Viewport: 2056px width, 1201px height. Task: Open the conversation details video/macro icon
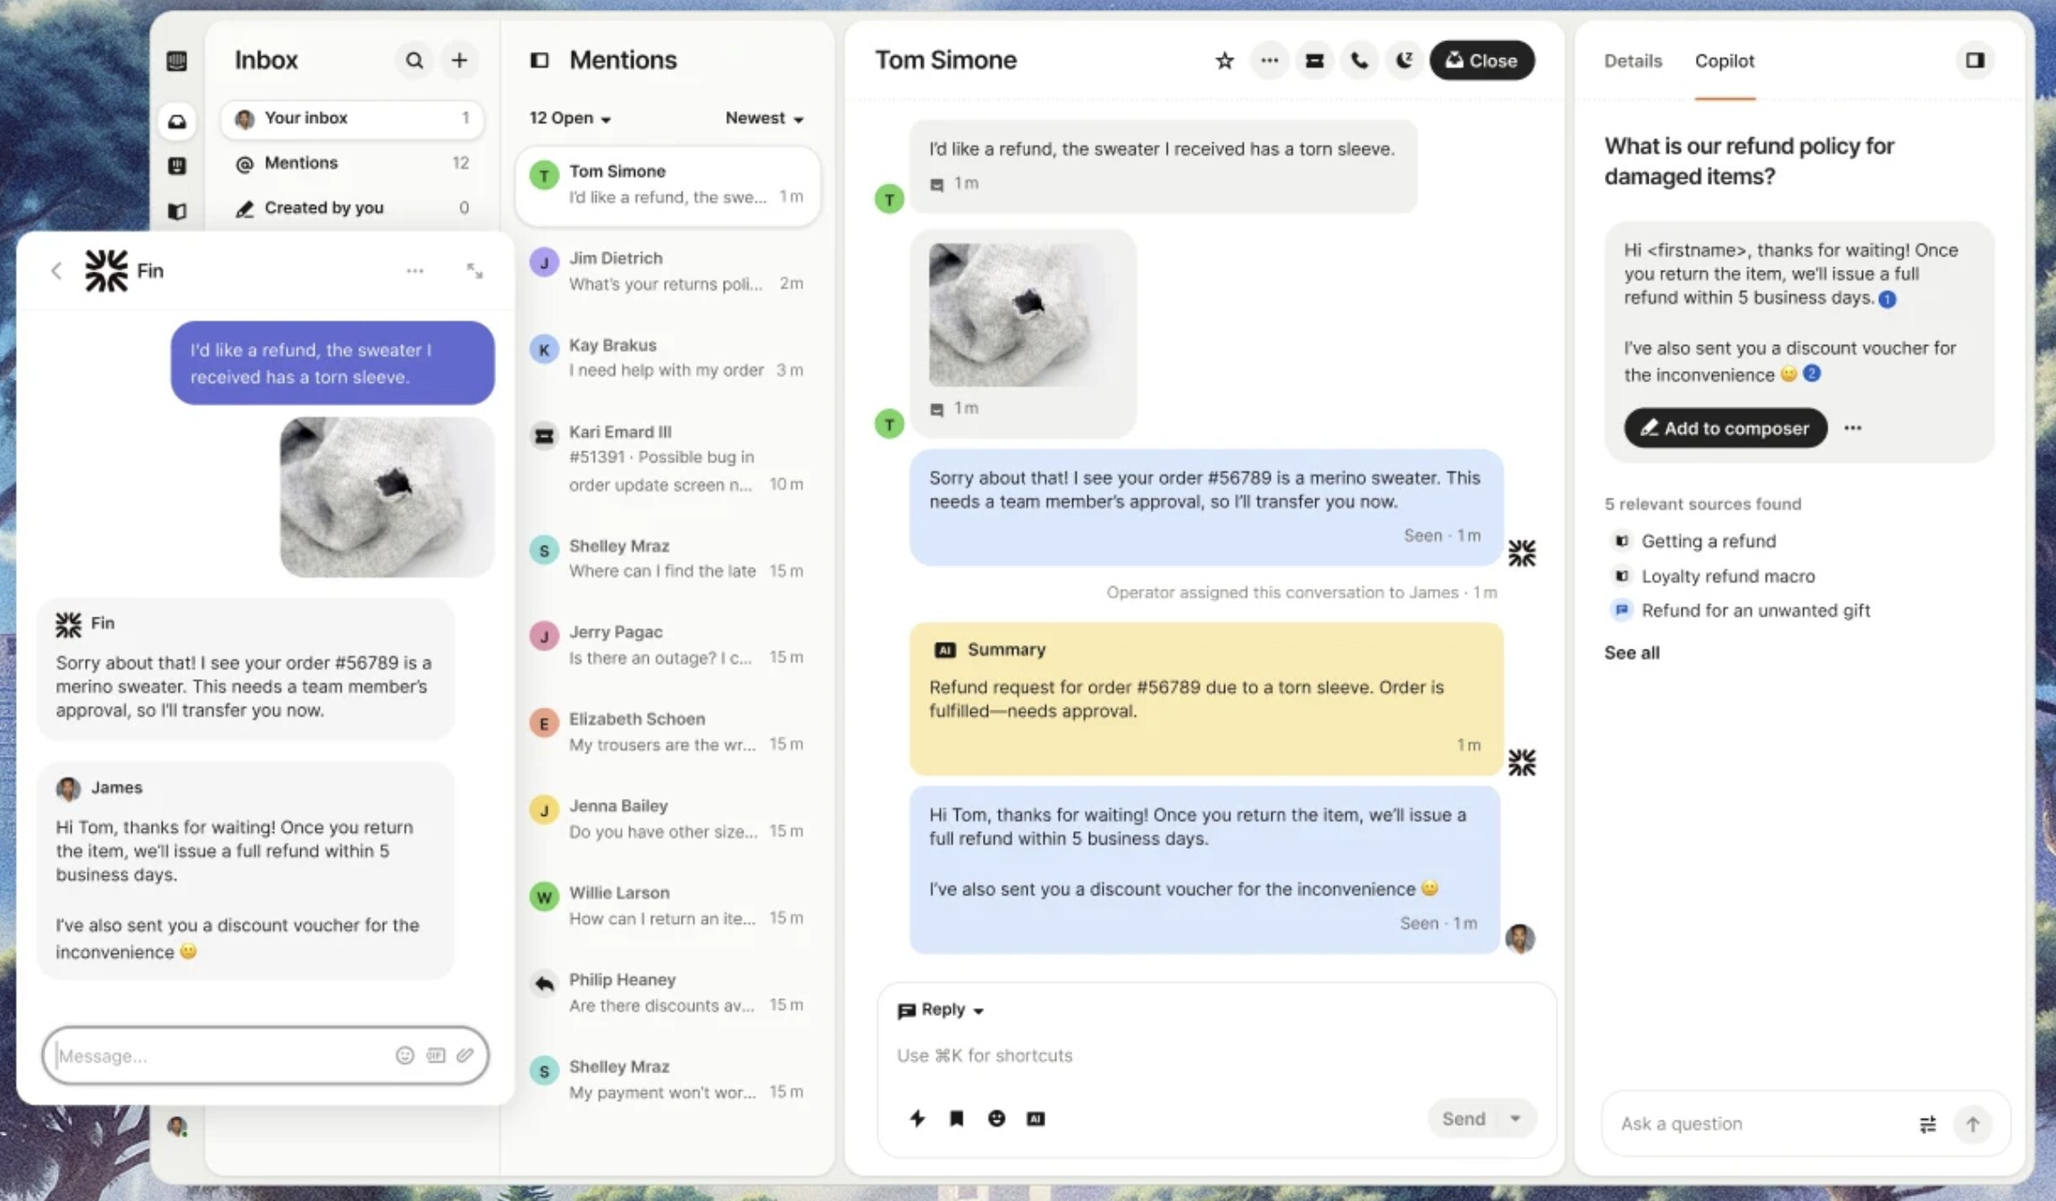coord(1313,60)
